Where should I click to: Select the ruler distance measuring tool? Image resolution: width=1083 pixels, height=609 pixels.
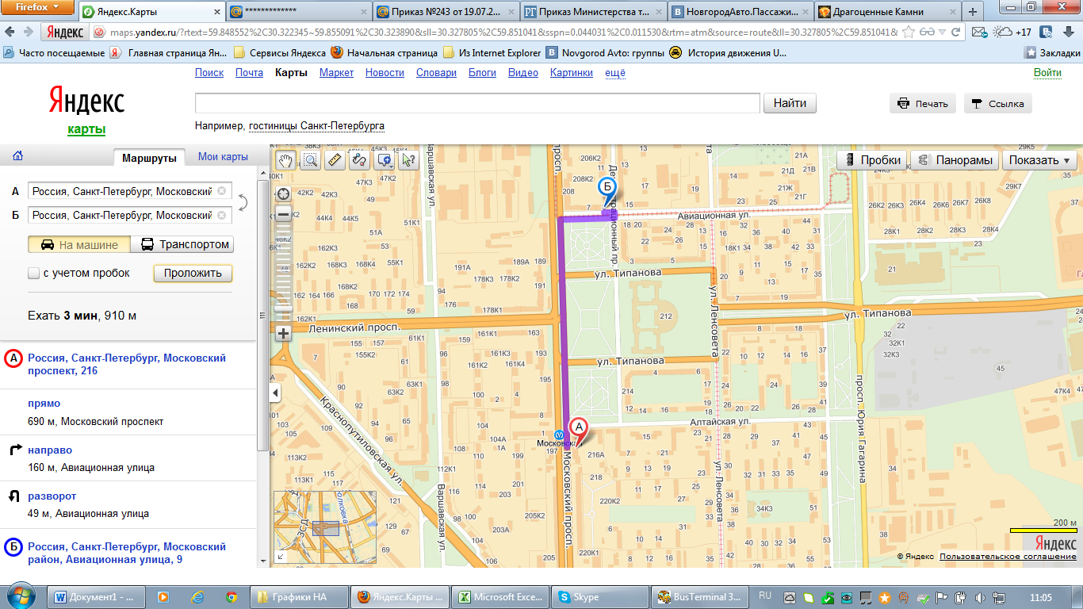pyautogui.click(x=335, y=159)
